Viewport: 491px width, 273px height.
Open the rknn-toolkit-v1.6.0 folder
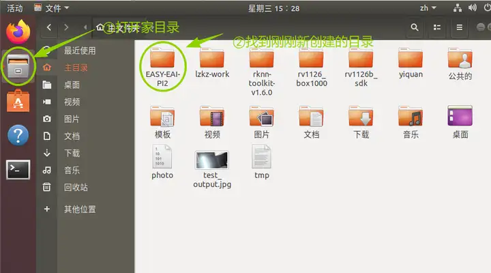tap(261, 72)
